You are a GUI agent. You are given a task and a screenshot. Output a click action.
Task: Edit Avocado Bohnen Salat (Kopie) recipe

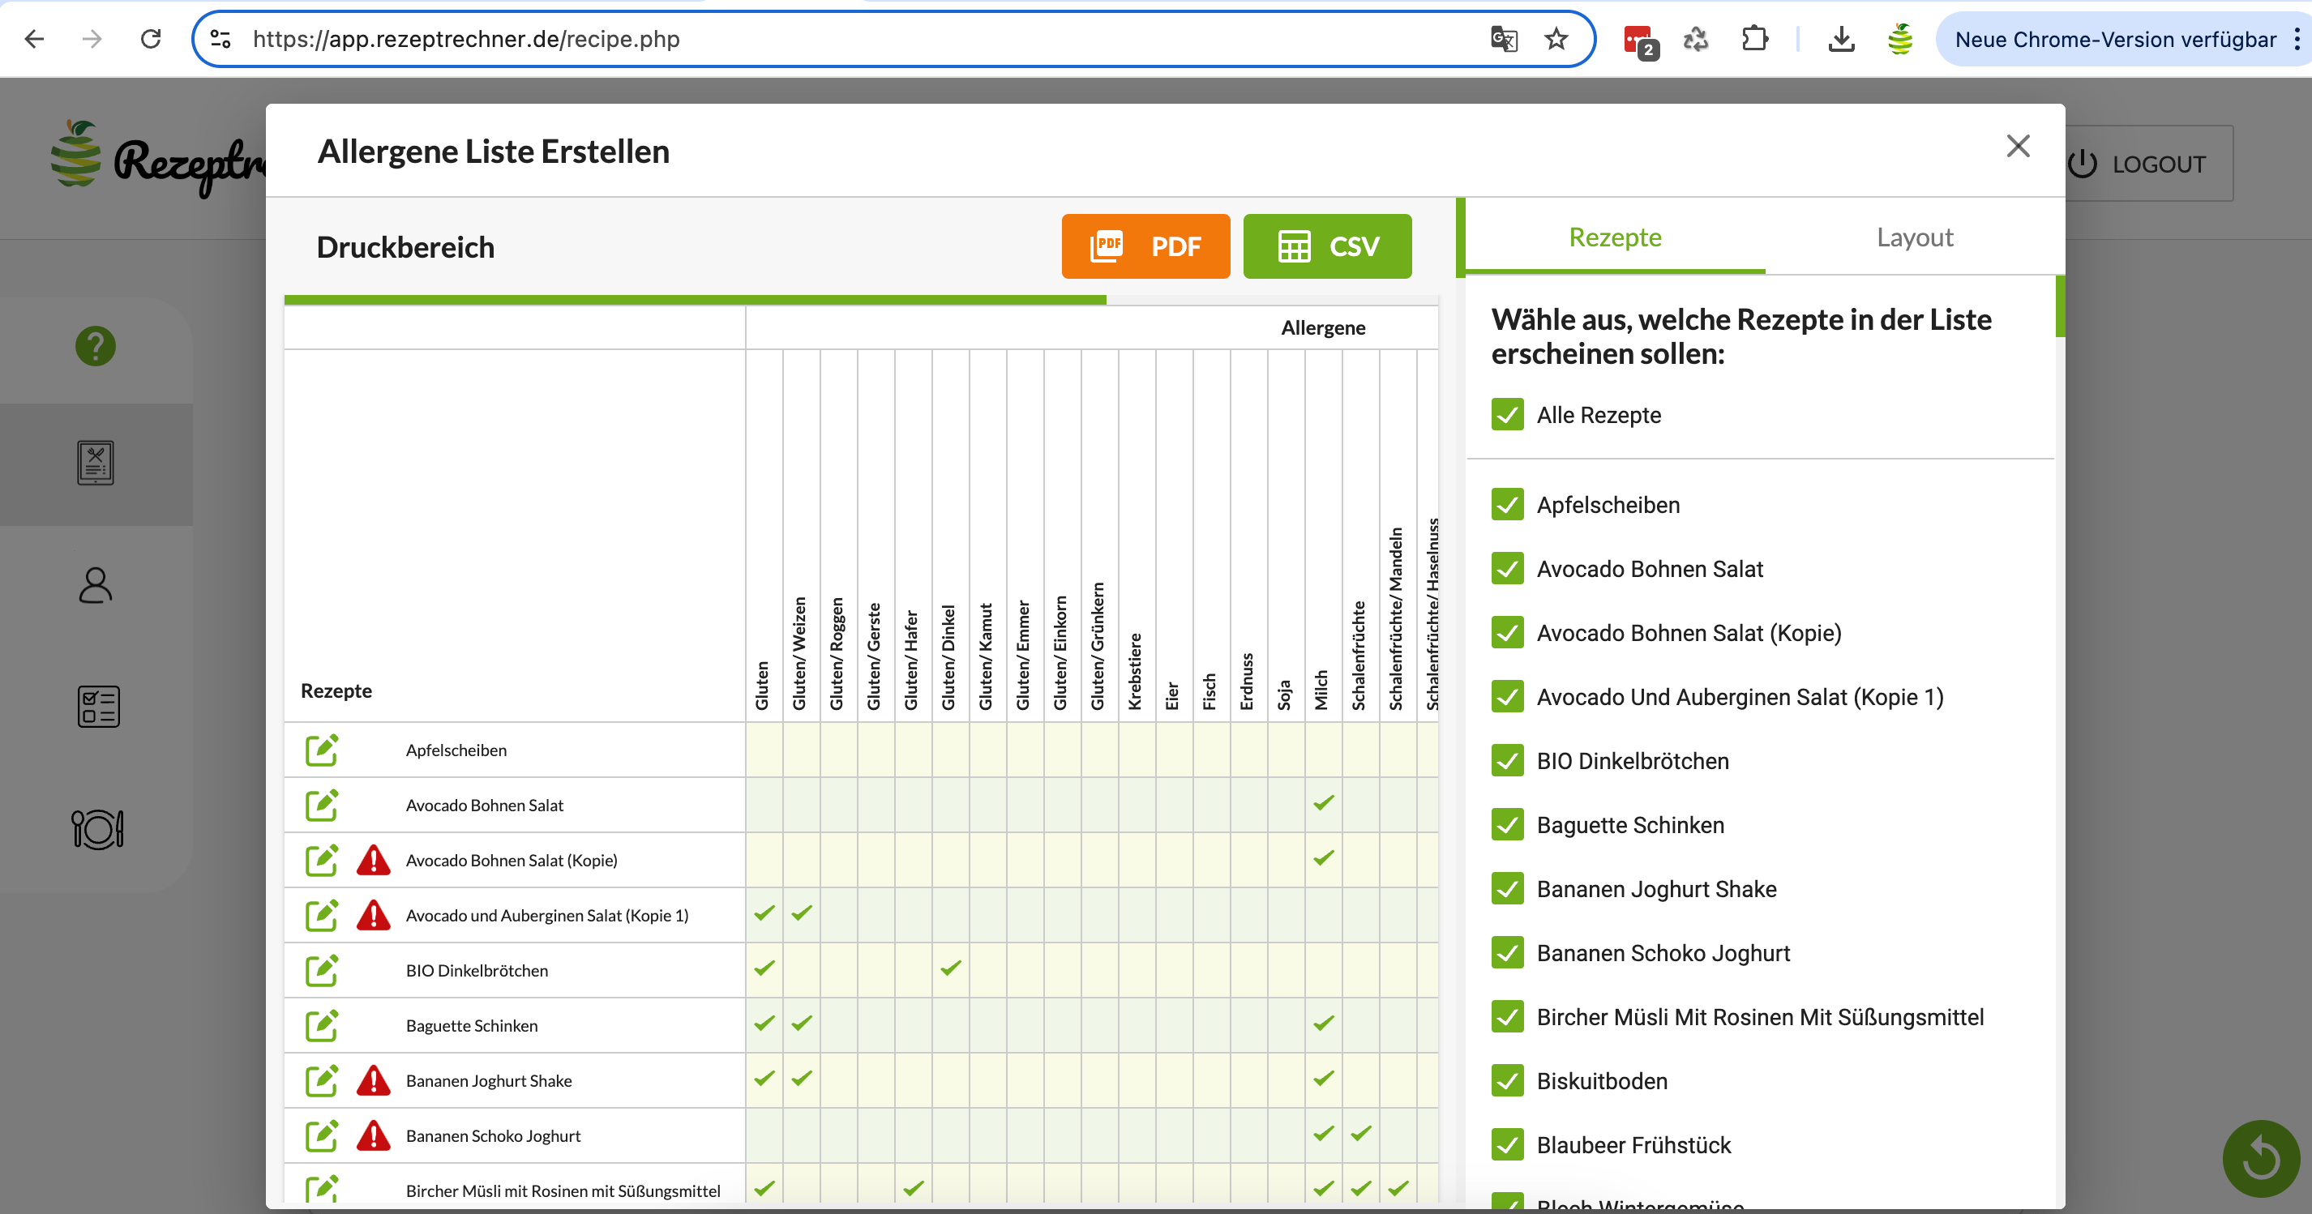point(321,861)
